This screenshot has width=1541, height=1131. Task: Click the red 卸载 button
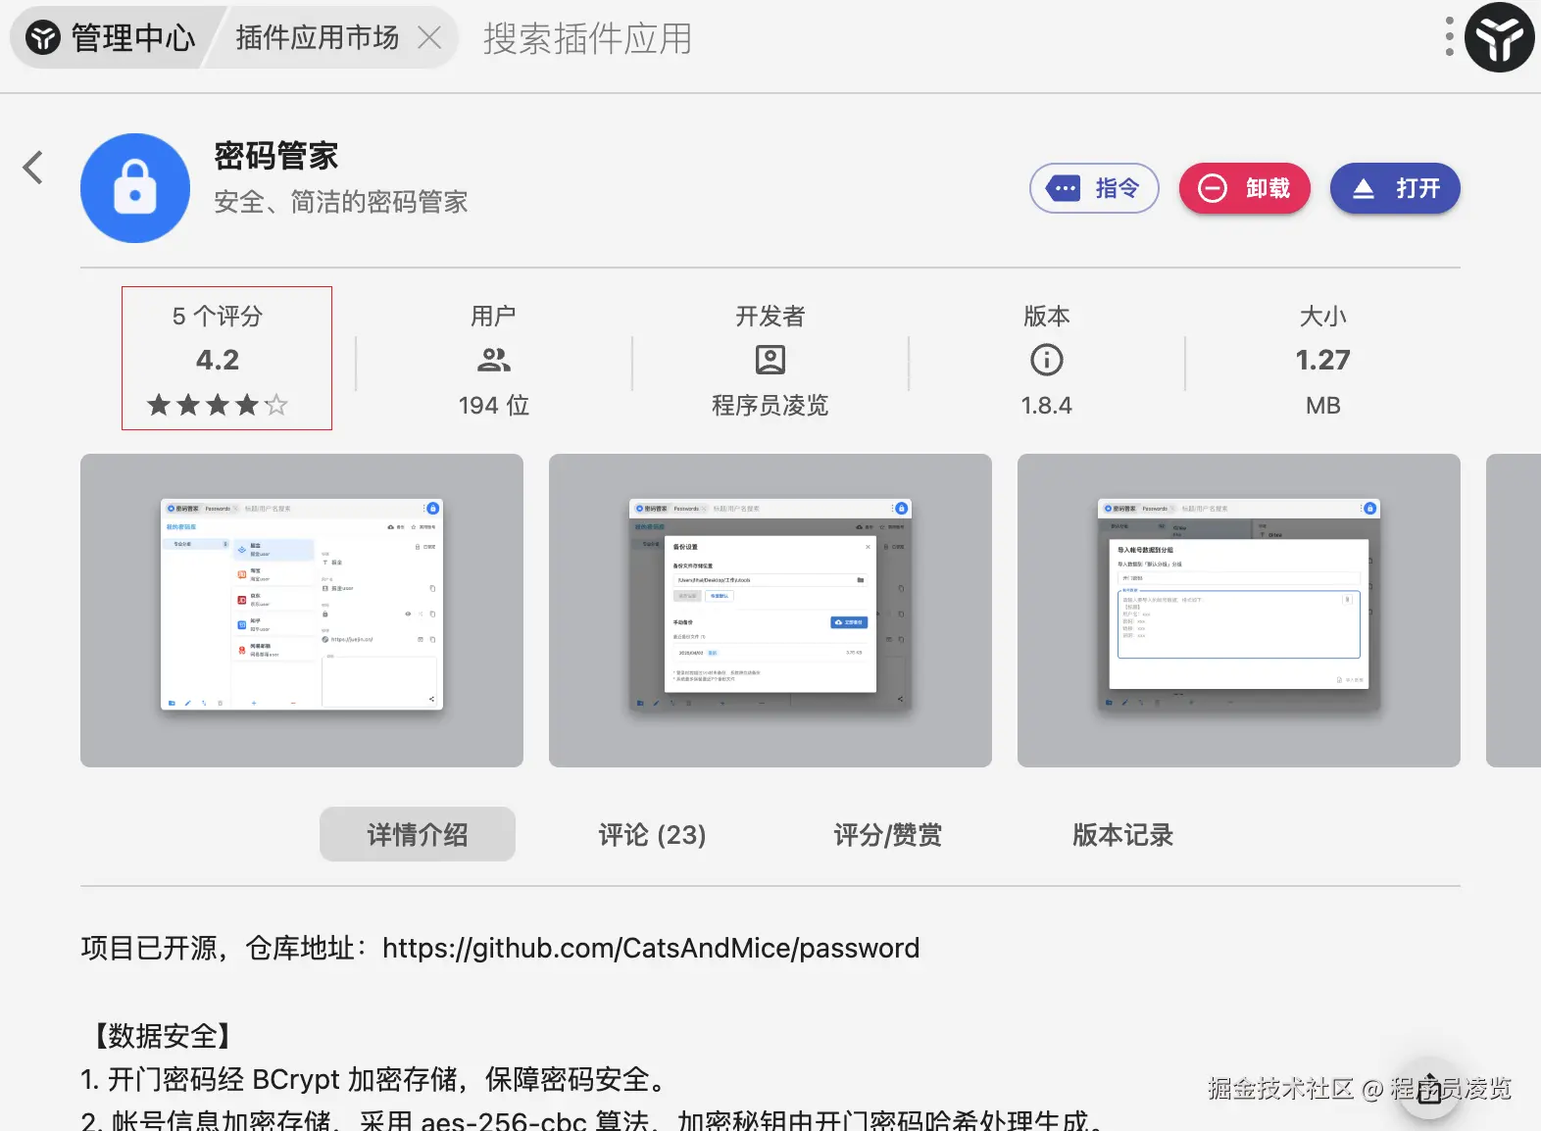[x=1244, y=188]
